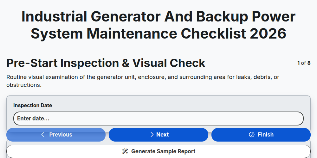Click the Maintenance Checklist 2026 page title

158,25
